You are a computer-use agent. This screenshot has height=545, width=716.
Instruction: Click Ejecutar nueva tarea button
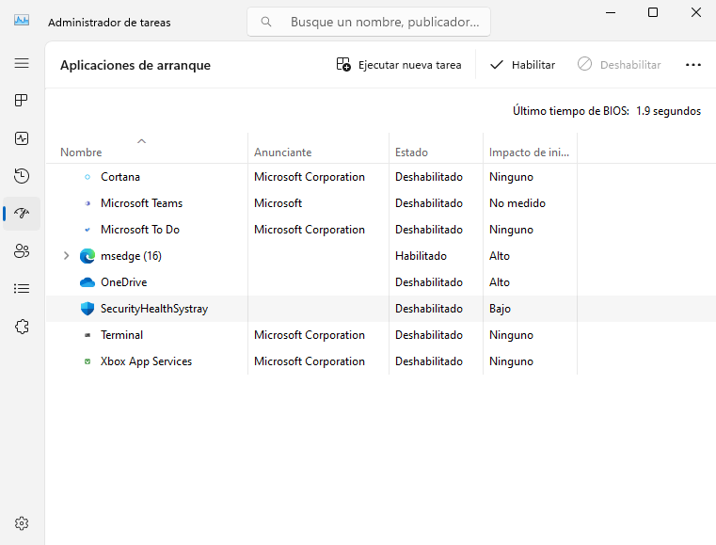coord(399,65)
